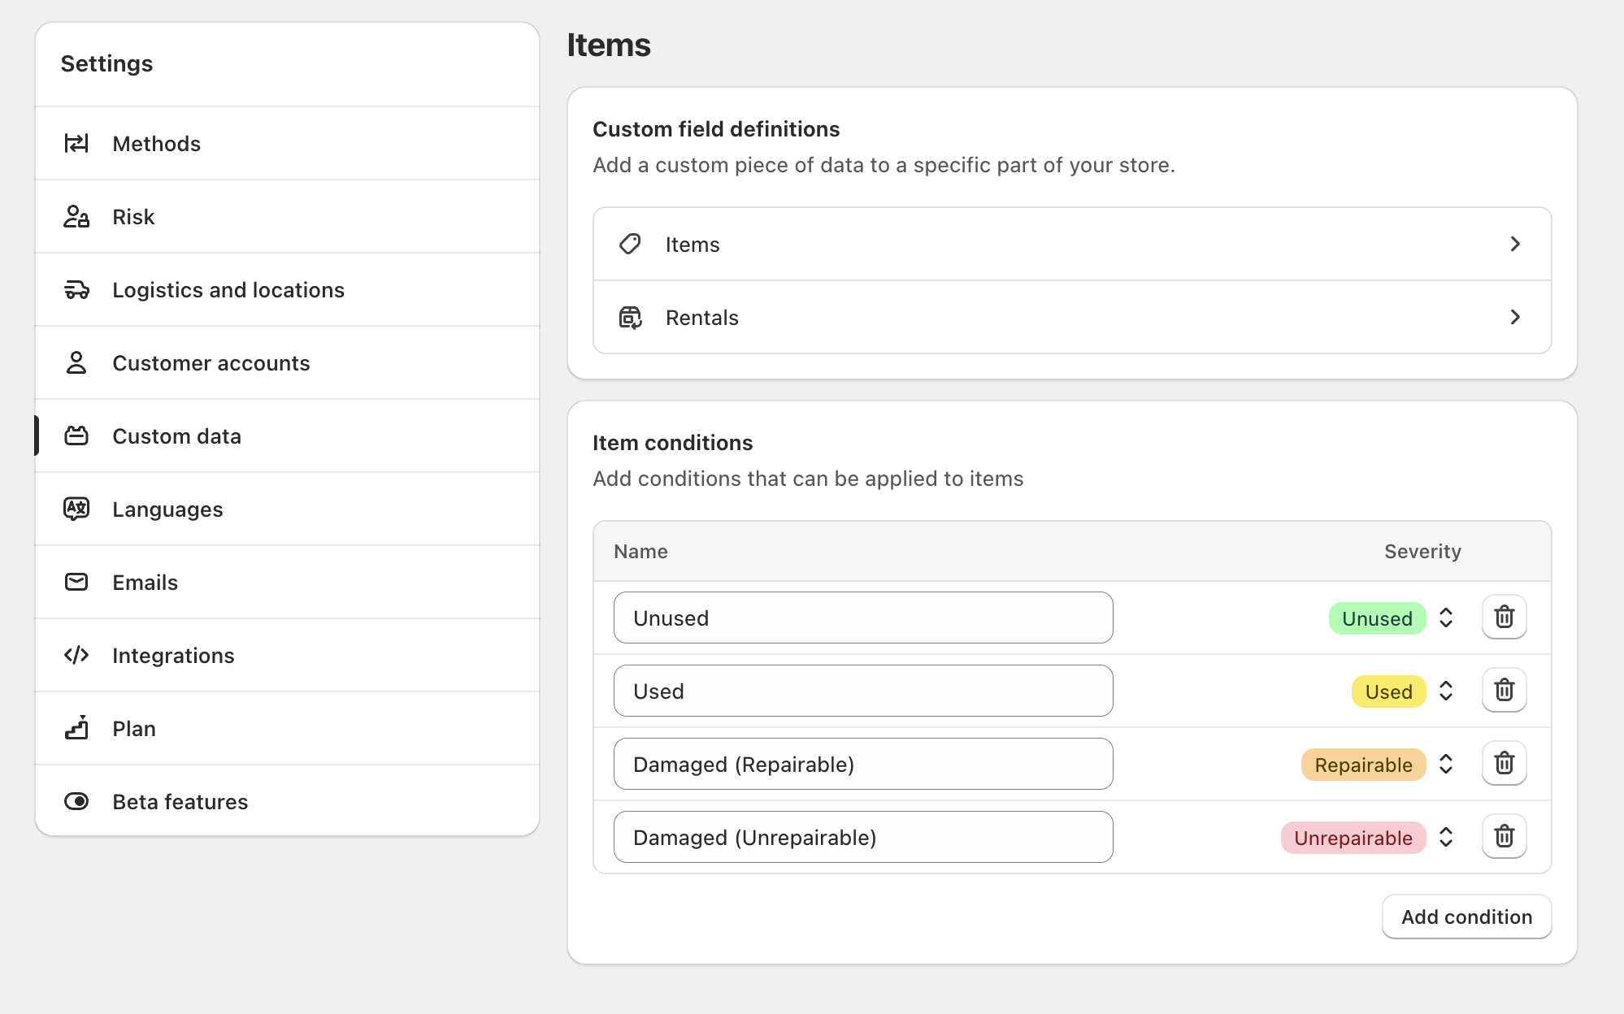
Task: Delete the Damaged (Unrepairable) condition row
Action: 1504,837
